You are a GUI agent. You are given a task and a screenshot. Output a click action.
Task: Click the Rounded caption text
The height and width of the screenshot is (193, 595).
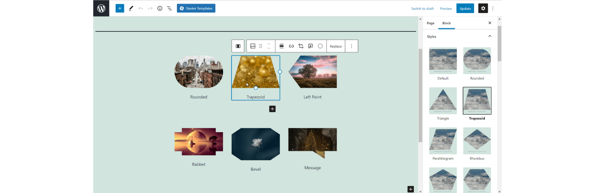pos(199,97)
